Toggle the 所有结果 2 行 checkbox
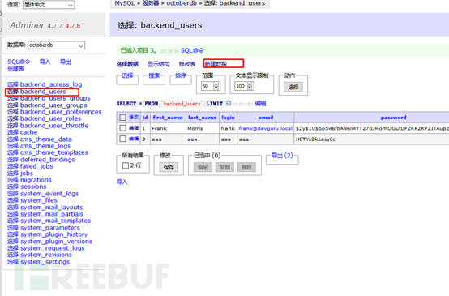This screenshot has height=296, width=449. coord(126,165)
